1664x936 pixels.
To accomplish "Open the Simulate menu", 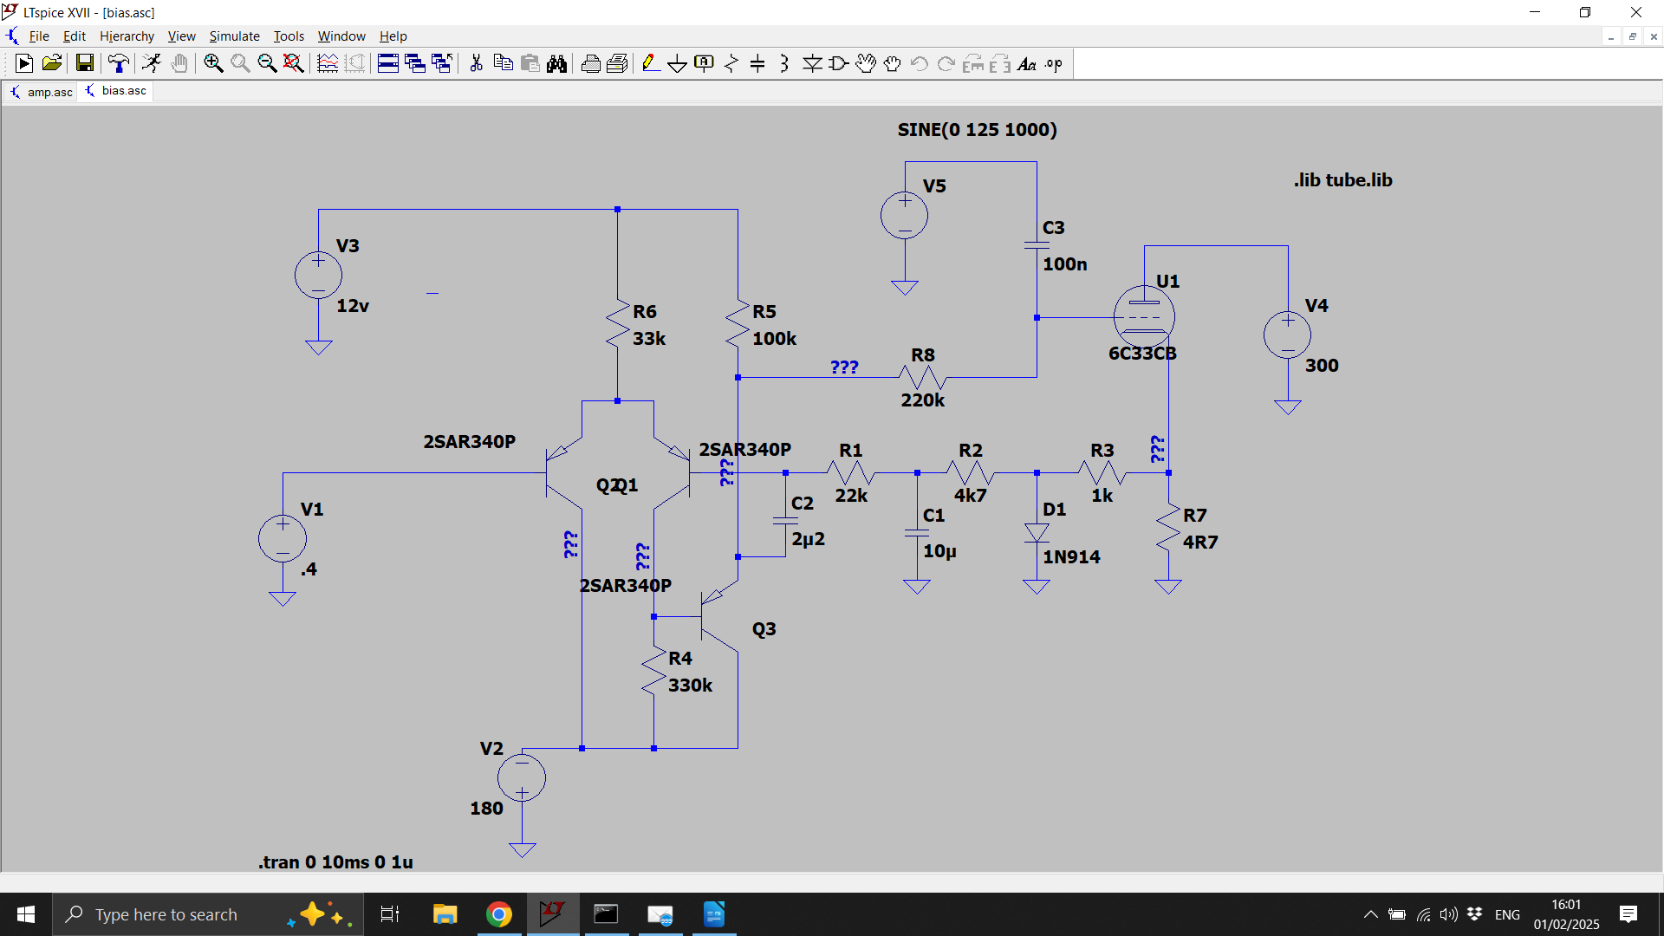I will (x=234, y=36).
